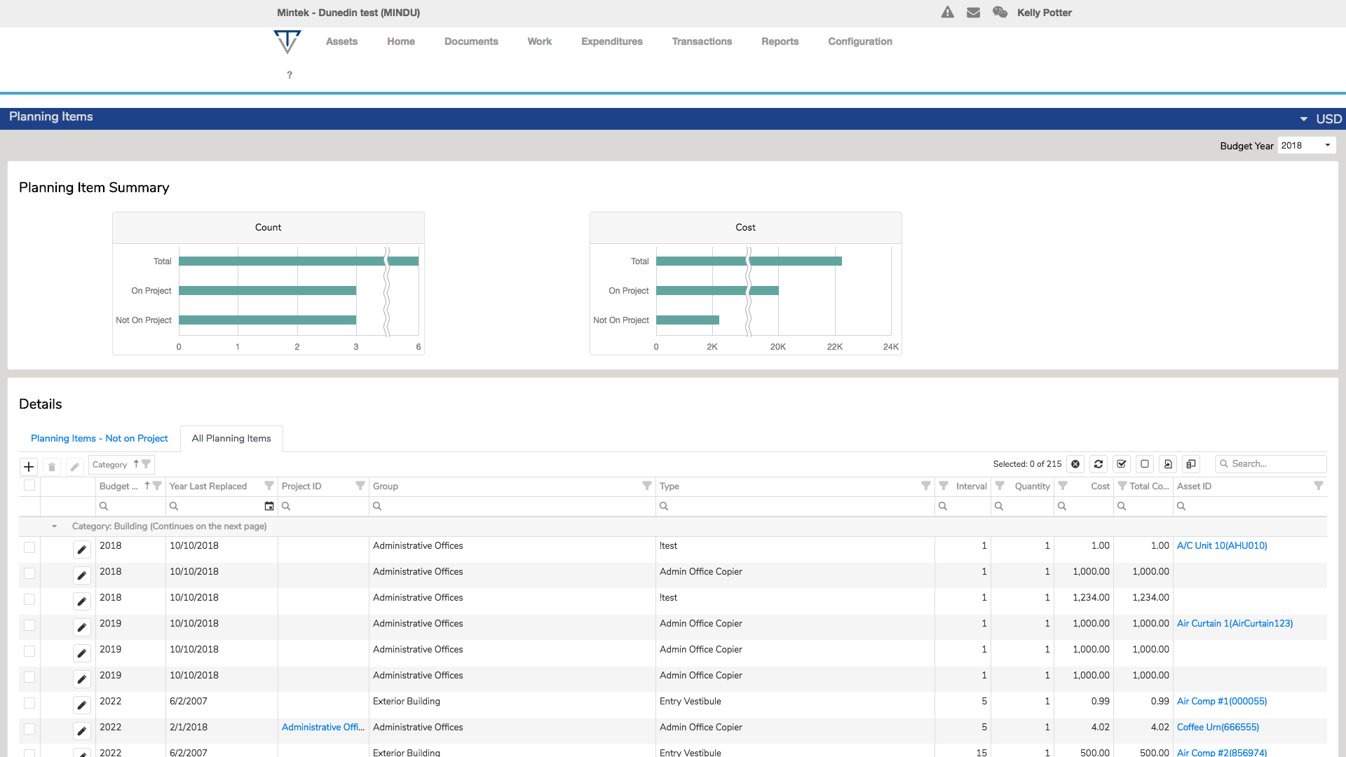Image resolution: width=1346 pixels, height=757 pixels.
Task: Toggle the header select-all rows checkbox
Action: pyautogui.click(x=29, y=485)
